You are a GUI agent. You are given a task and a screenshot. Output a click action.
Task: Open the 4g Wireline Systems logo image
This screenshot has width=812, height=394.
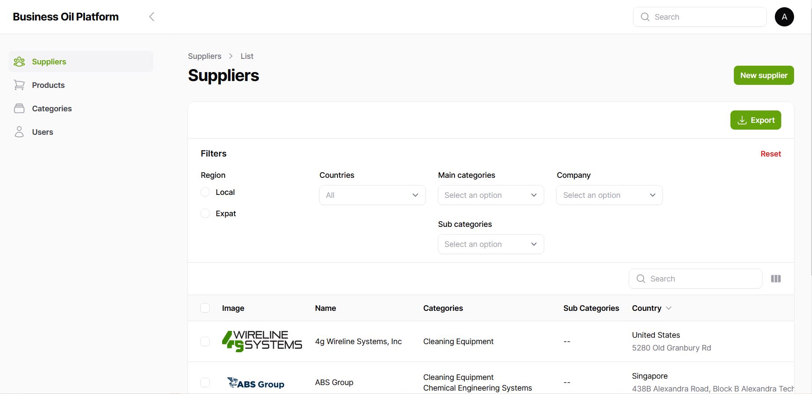pos(262,342)
